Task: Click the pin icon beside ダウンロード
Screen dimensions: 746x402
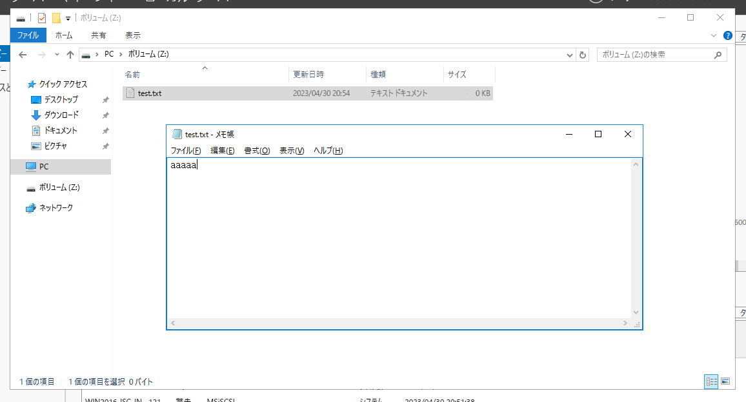Action: pyautogui.click(x=106, y=115)
